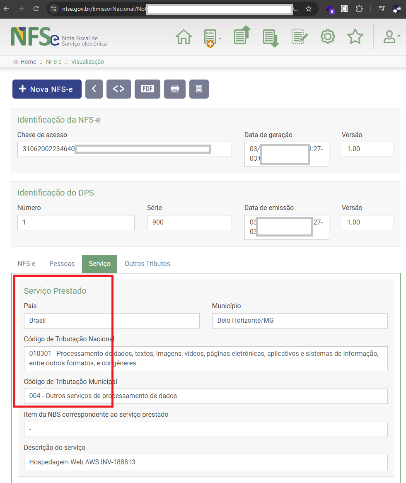The image size is (406, 483).
Task: Click the Home breadcrumb link
Action: click(x=28, y=62)
